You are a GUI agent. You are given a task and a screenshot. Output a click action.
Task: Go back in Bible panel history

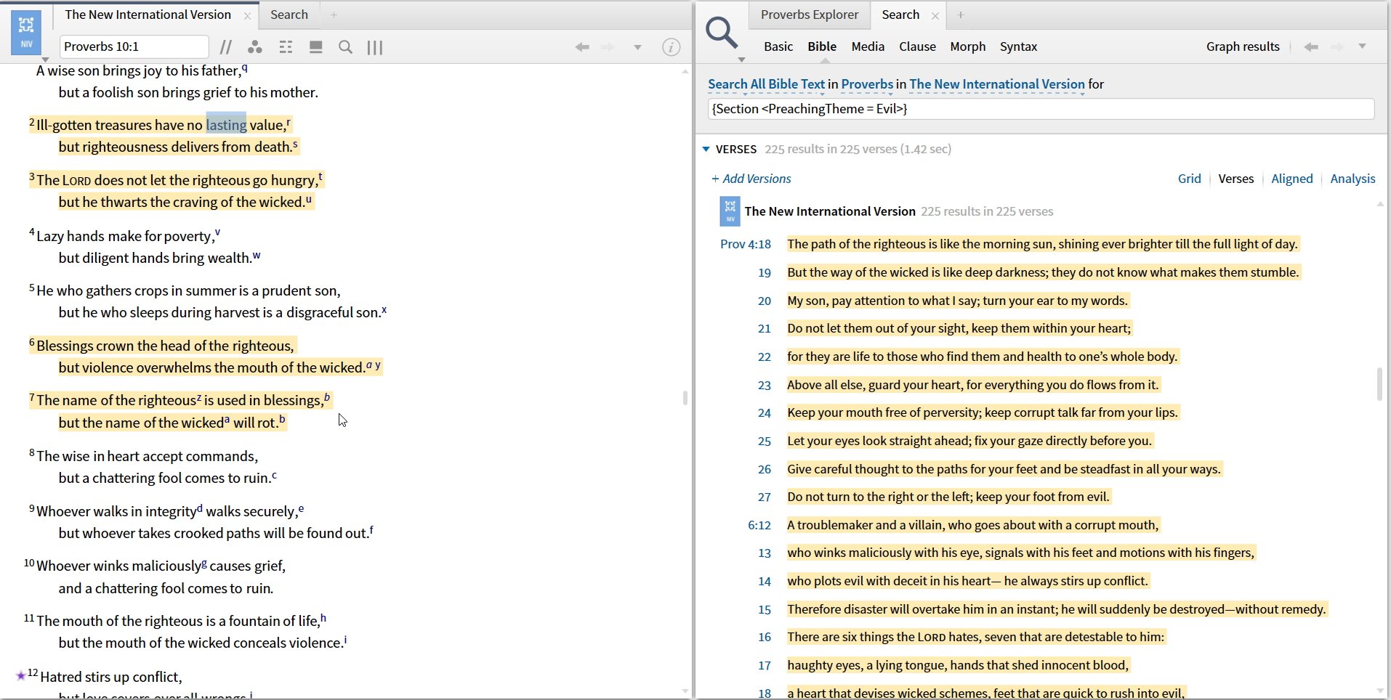tap(582, 47)
